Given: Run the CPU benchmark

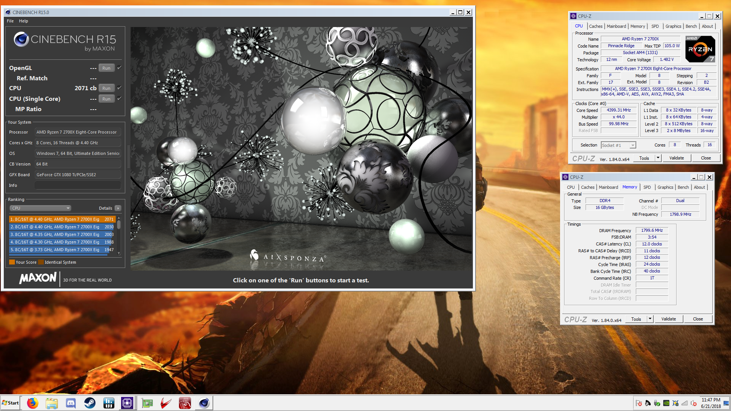Looking at the screenshot, I should [x=107, y=88].
